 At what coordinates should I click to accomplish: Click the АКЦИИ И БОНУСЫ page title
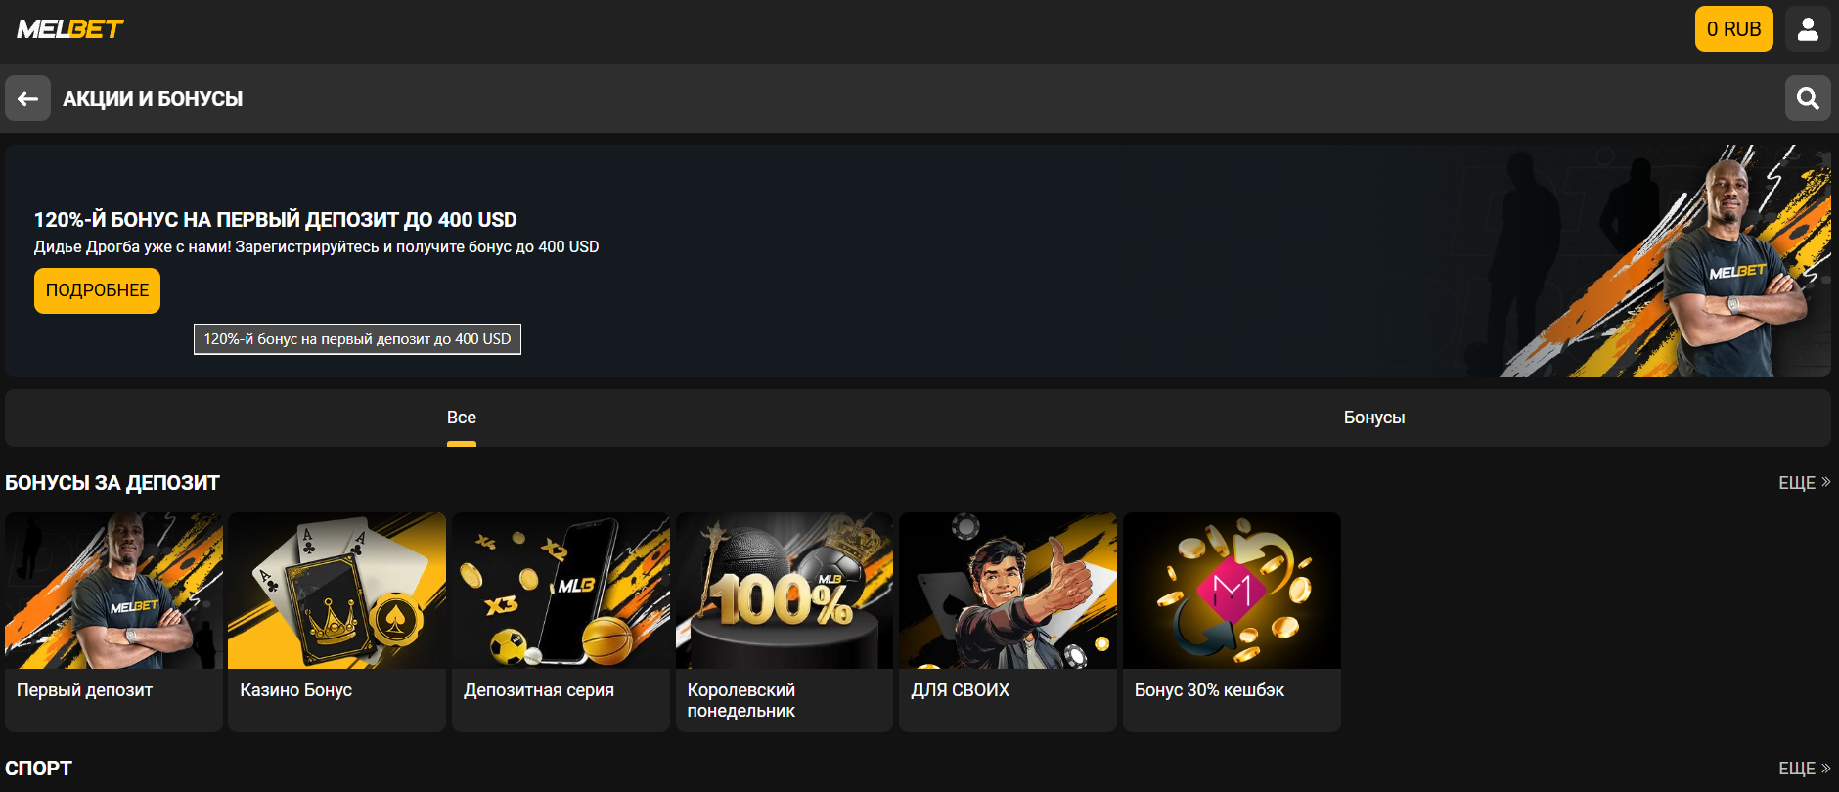tap(153, 99)
